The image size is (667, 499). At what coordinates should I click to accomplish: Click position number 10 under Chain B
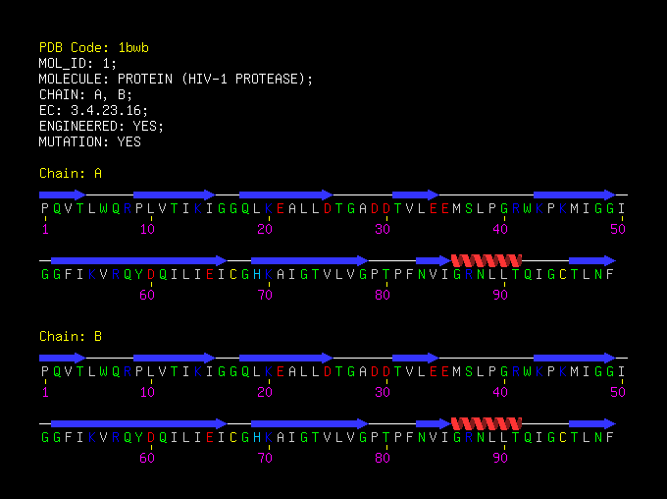(147, 392)
